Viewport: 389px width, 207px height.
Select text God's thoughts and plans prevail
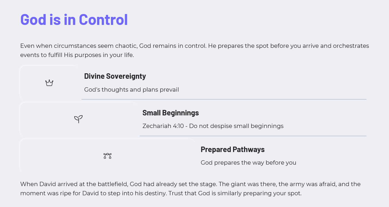tap(132, 90)
